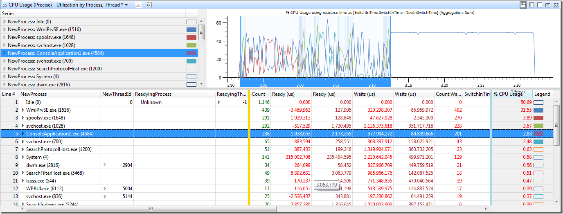Open the chart type icon in title bar

tap(139, 5)
